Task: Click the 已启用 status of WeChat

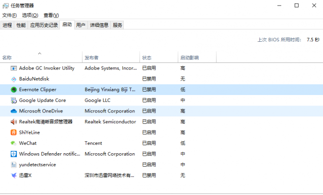Action: point(149,143)
